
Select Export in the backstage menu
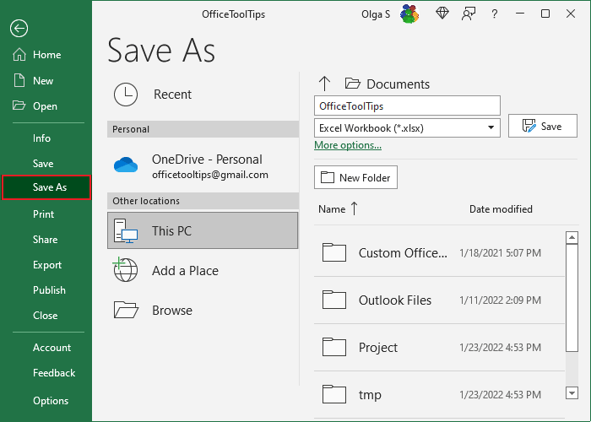pyautogui.click(x=46, y=265)
